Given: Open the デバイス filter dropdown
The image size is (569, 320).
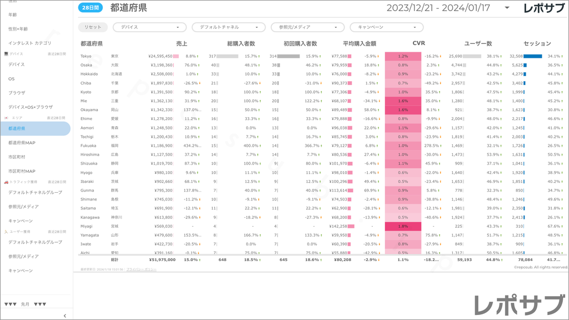Looking at the screenshot, I should 149,27.
